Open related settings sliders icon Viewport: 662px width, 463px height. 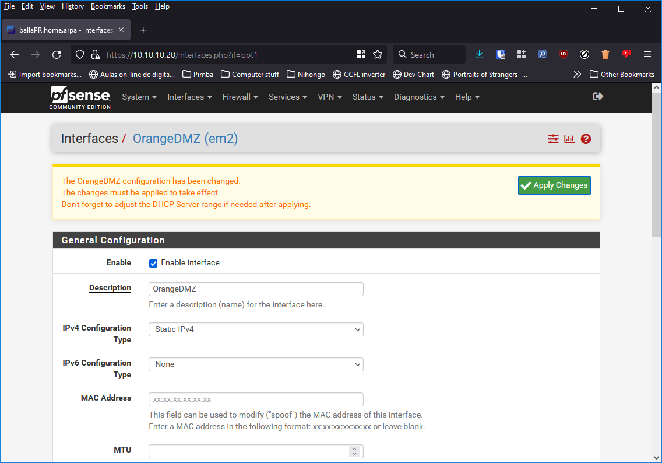553,139
